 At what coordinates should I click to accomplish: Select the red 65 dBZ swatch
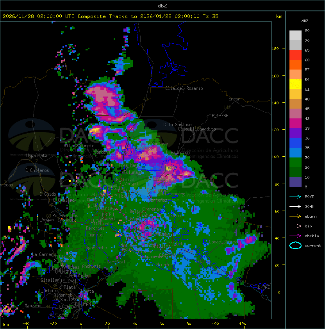pyautogui.click(x=295, y=55)
